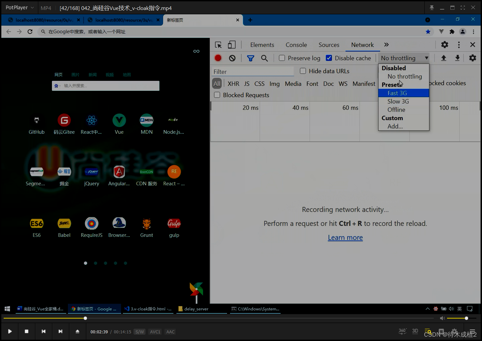Open the GitHub shortcut
This screenshot has height=341, width=482.
tap(37, 124)
